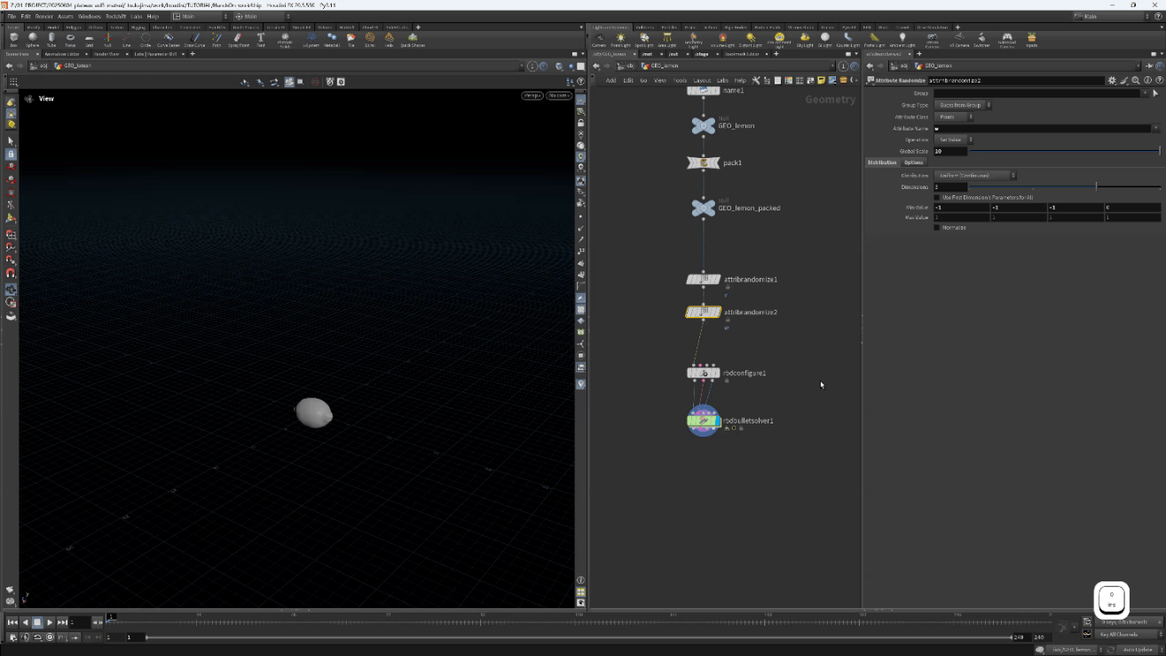Switch to the Options tab

(914, 162)
